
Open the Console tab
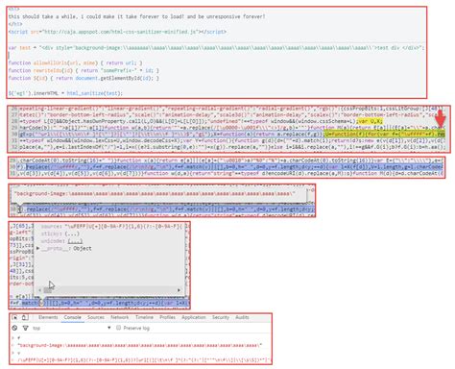click(x=72, y=317)
